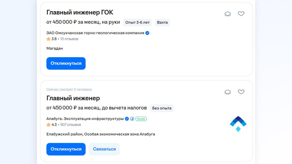This screenshot has width=292, height=164.
Task: Click the Вахта tag
Action: (x=162, y=22)
